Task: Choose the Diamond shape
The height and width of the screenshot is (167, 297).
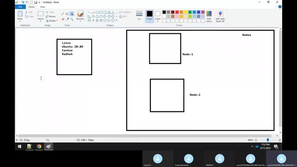Action: (x=93, y=17)
